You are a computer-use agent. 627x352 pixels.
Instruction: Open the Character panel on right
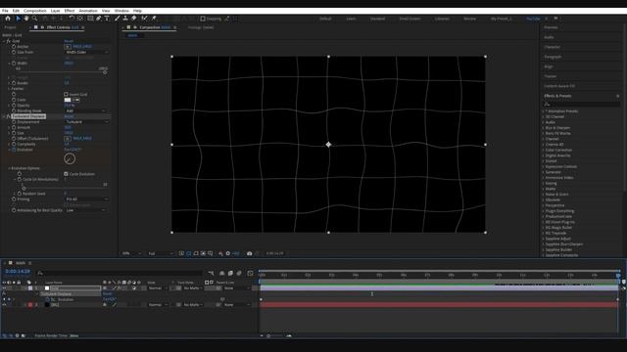pos(552,47)
